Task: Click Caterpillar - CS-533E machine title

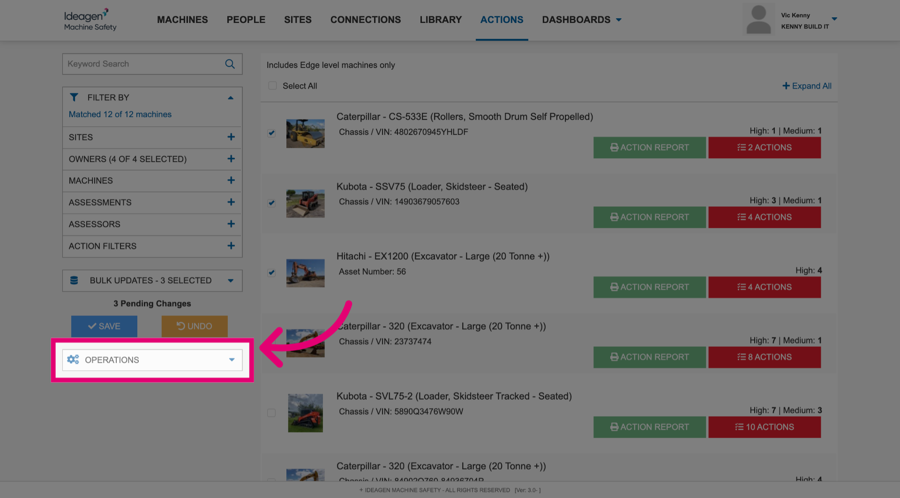Action: [x=465, y=117]
